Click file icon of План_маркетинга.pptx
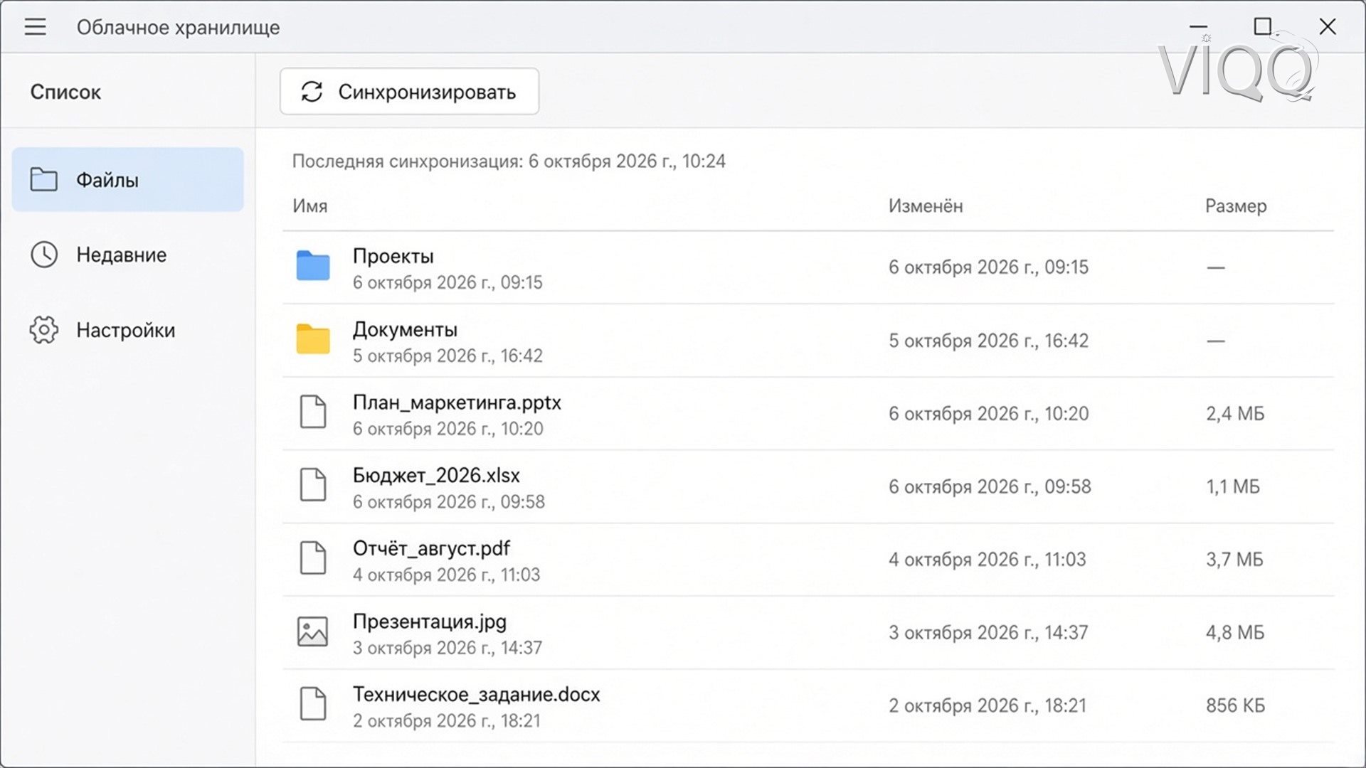The width and height of the screenshot is (1366, 768). click(313, 412)
